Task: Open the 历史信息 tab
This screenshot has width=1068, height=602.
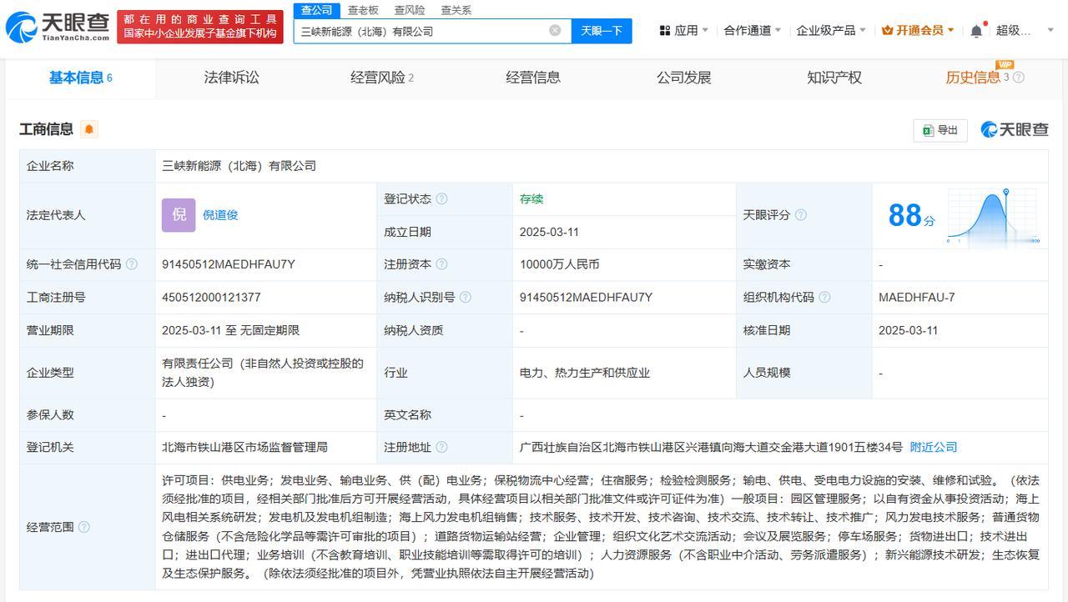Action: click(x=973, y=78)
